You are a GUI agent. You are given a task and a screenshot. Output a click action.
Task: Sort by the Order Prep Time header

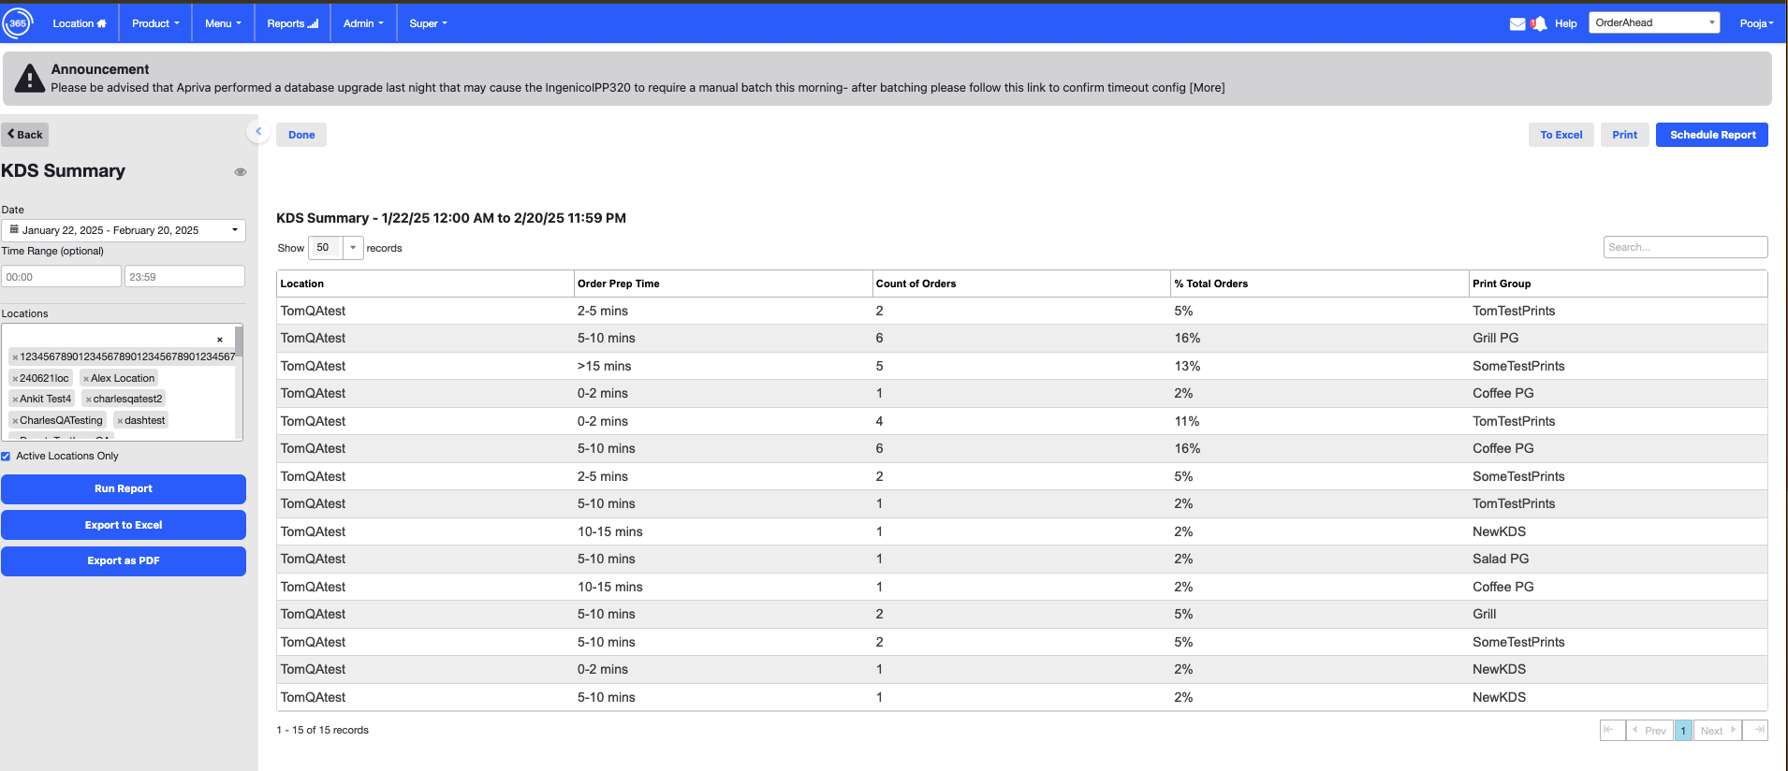point(723,284)
